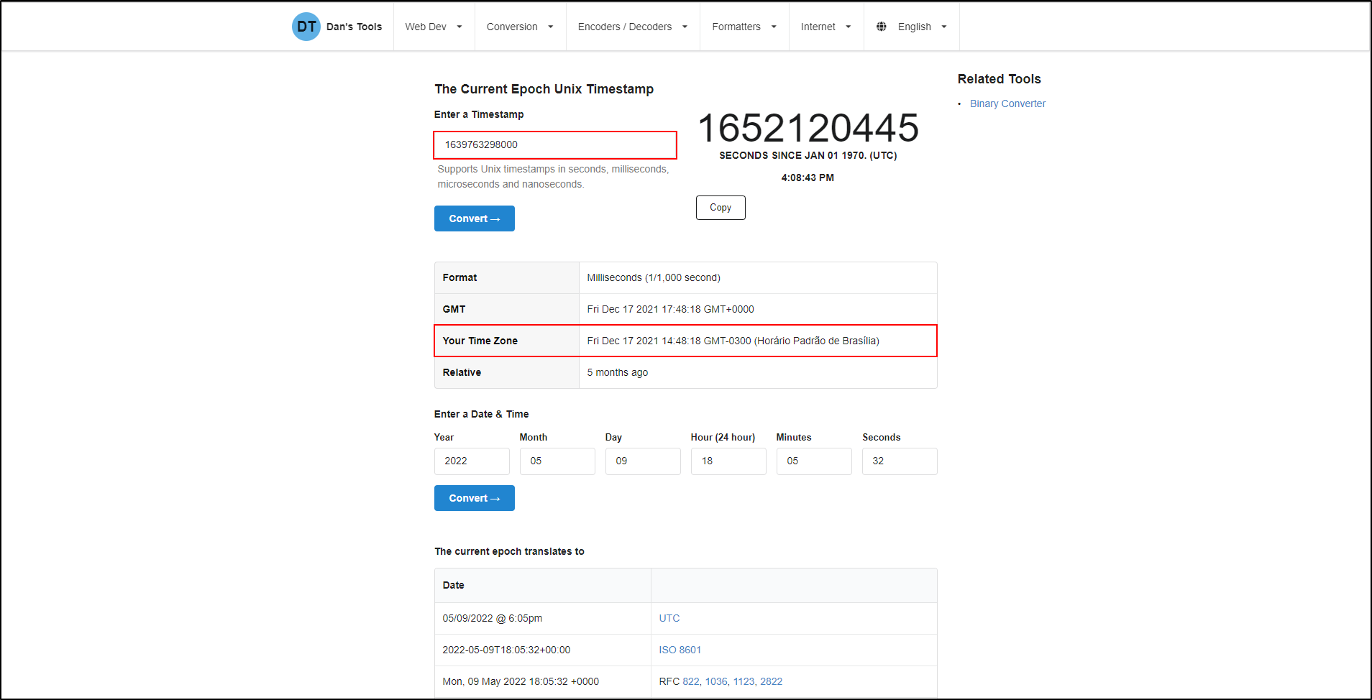
Task: Click the Year input field
Action: point(472,461)
